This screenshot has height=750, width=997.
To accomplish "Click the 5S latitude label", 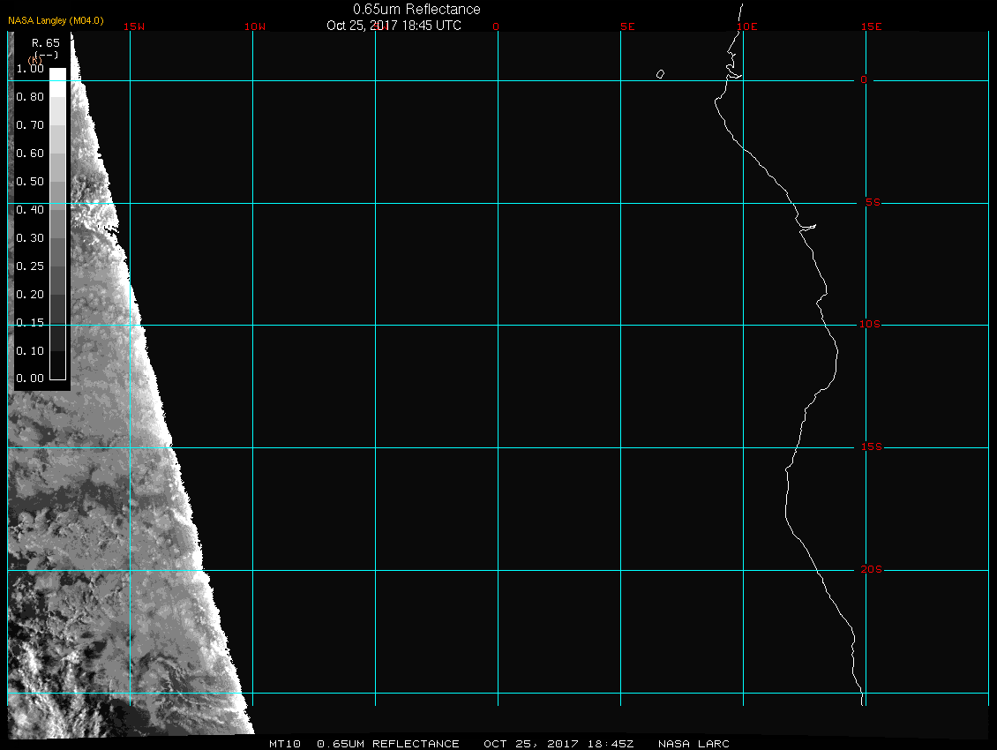I will (x=872, y=203).
